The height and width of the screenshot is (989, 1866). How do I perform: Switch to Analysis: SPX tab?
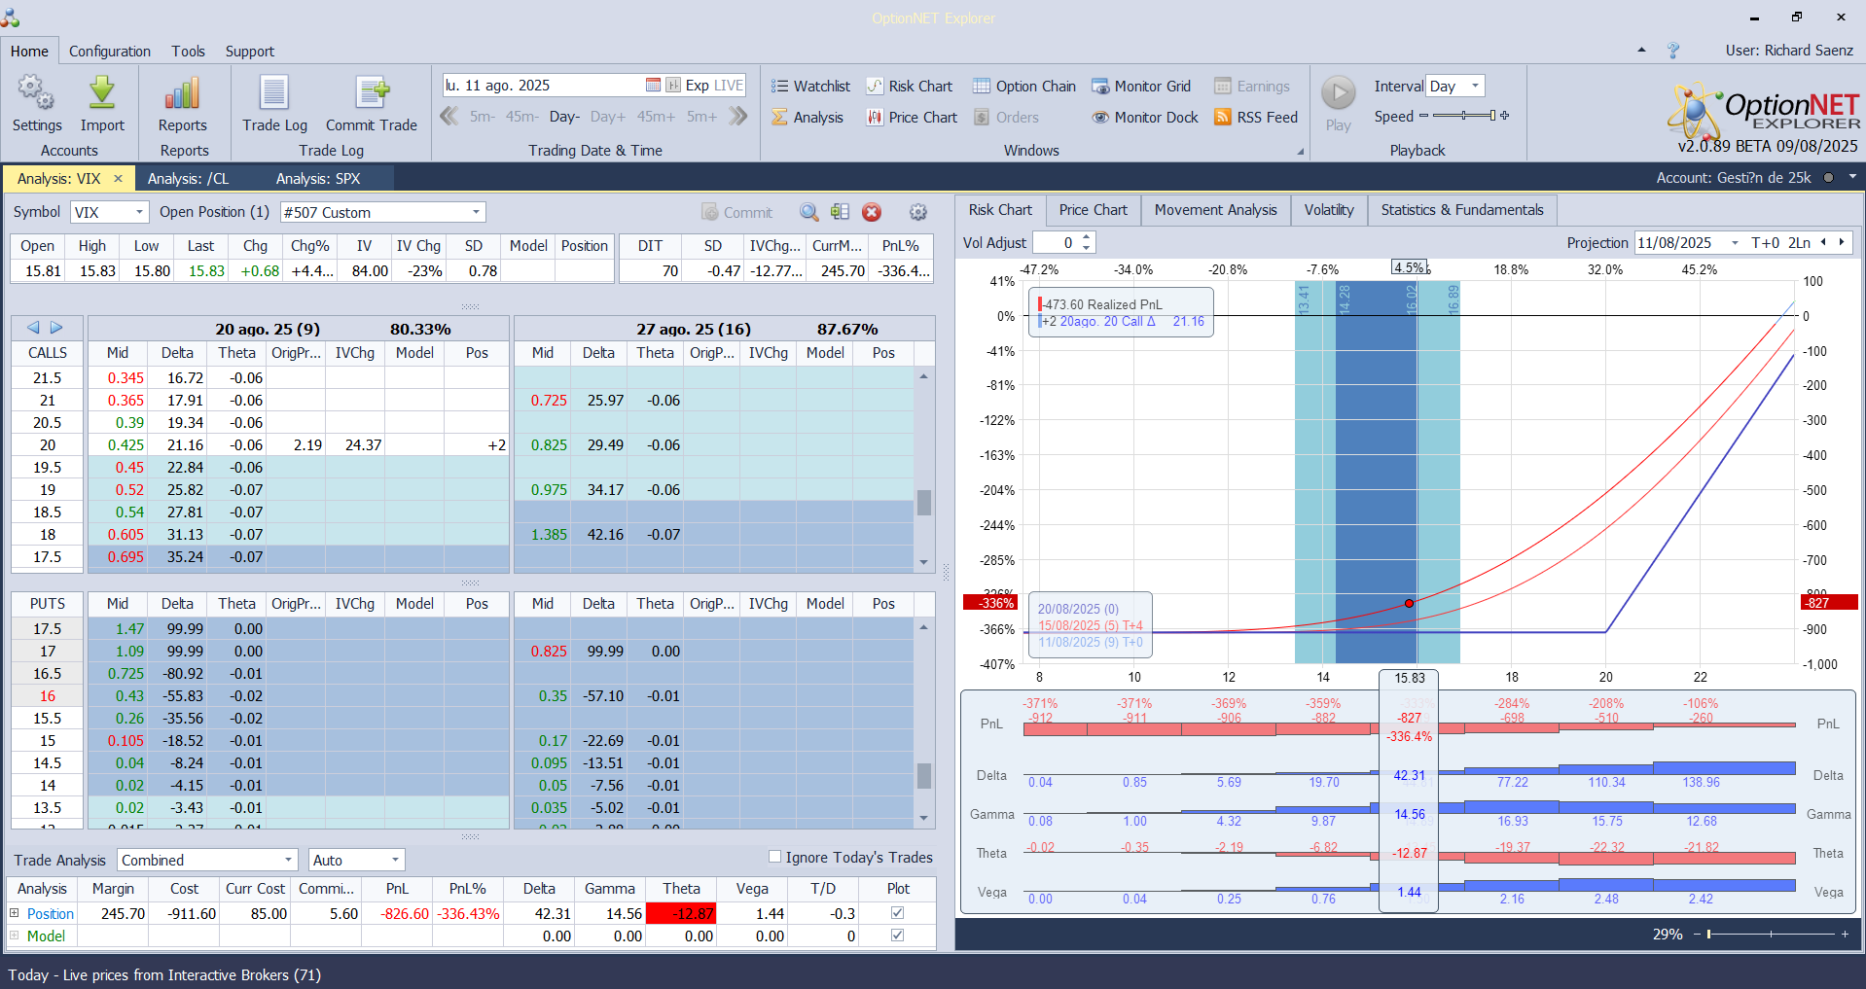tap(318, 179)
